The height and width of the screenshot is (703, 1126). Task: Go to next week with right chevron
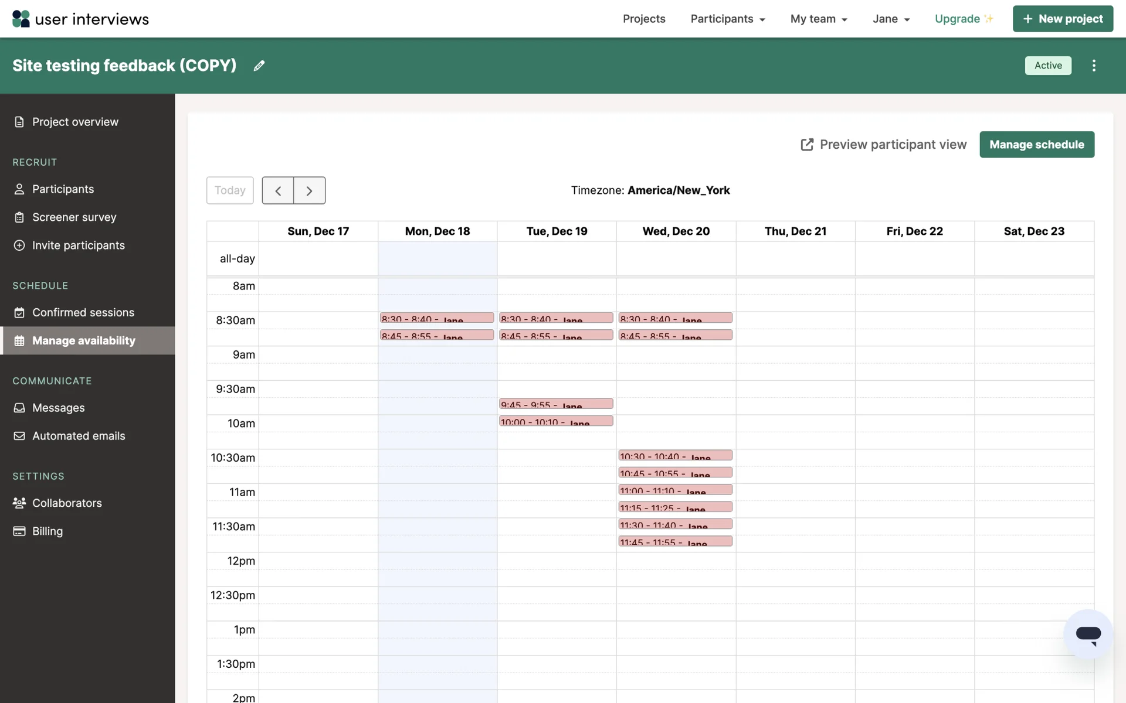pyautogui.click(x=309, y=190)
